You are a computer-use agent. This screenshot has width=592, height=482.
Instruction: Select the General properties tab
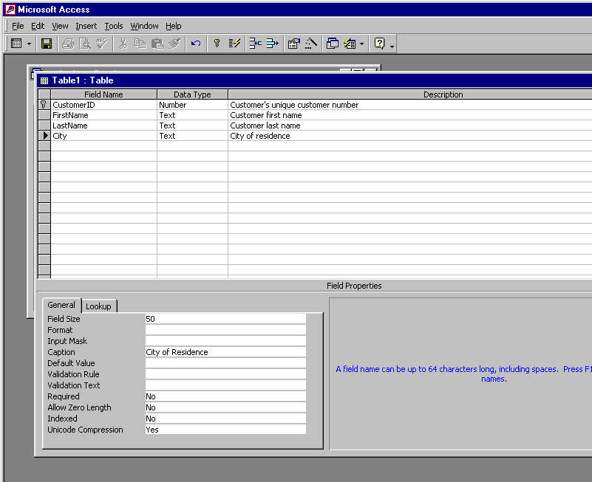(61, 305)
